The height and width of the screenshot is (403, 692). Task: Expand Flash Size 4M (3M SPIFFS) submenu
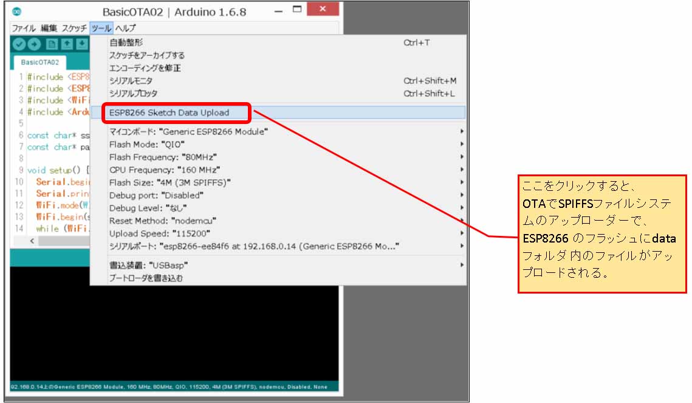pyautogui.click(x=278, y=183)
